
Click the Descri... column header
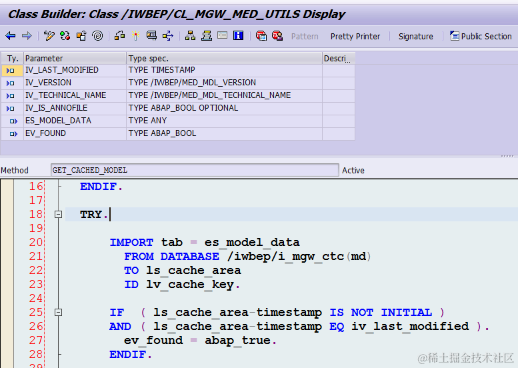pyautogui.click(x=339, y=59)
